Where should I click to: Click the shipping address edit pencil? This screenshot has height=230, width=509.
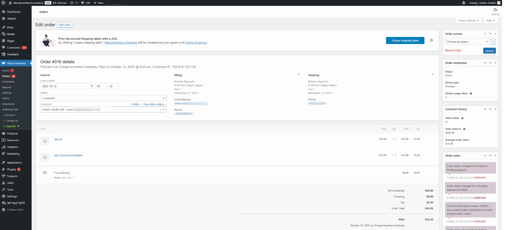(433, 75)
